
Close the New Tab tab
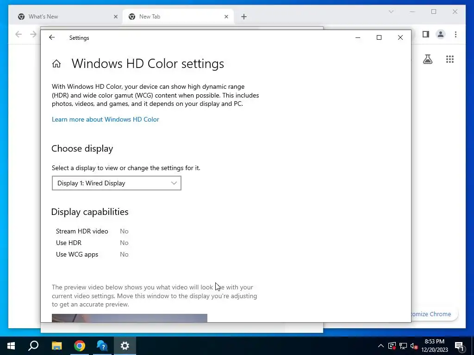[226, 17]
